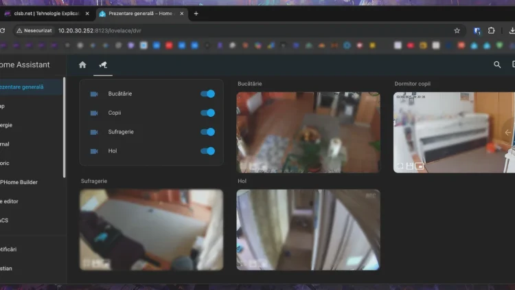This screenshot has height=290, width=515.
Task: Click the camera icon beside Sufragerie
Action: [x=94, y=132]
